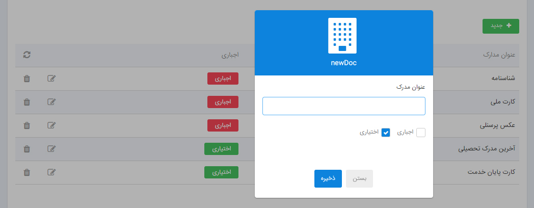Delete the کارت پایان خدمت row
534x208 pixels.
click(x=27, y=172)
